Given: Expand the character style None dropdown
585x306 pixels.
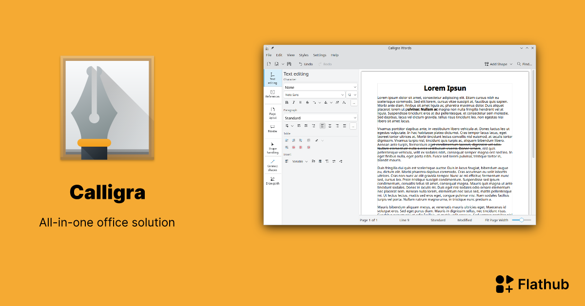Looking at the screenshot, I should click(320, 87).
